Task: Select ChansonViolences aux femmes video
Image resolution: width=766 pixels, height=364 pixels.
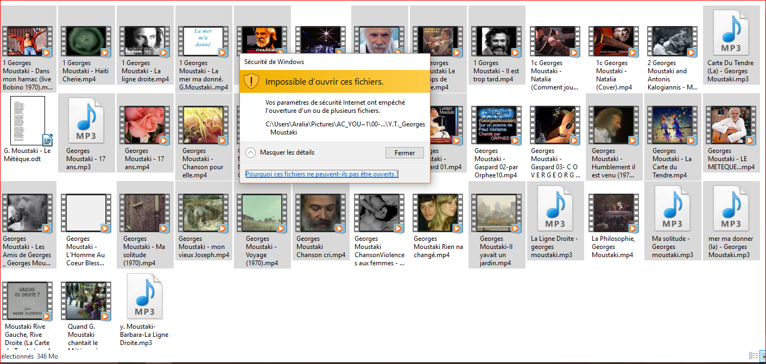Action: (379, 213)
